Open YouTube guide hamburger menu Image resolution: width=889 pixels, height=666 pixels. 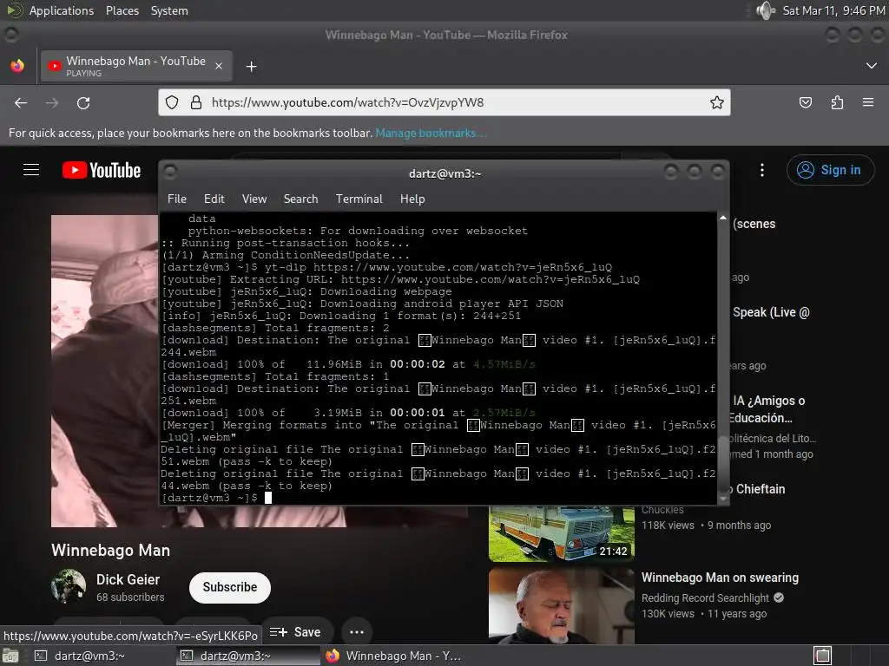[31, 170]
